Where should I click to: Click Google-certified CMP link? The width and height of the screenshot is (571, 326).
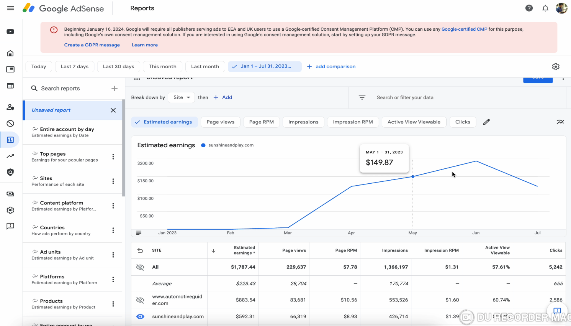[464, 29]
